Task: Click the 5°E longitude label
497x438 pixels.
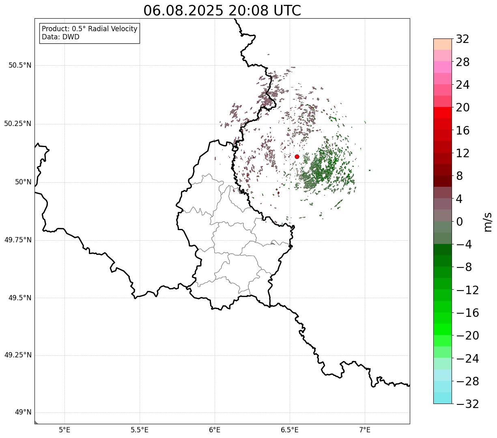Action: pyautogui.click(x=65, y=430)
